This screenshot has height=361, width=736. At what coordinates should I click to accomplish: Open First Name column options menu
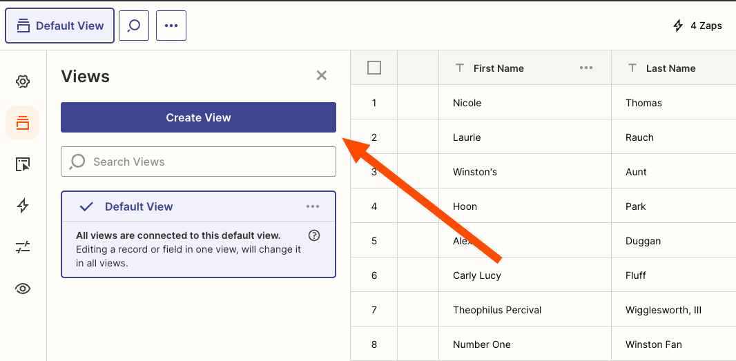pyautogui.click(x=585, y=68)
